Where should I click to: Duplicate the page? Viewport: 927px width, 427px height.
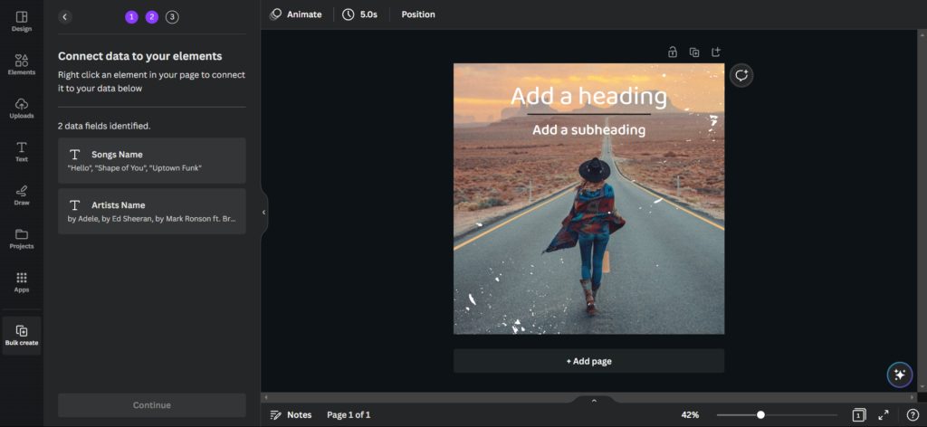point(694,52)
